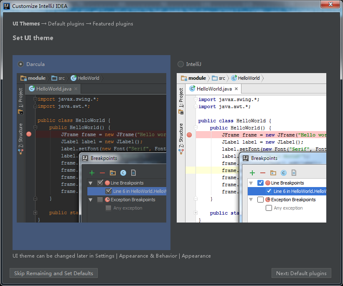Click module breadcrumb in Darcula preview
343x286 pixels.
tap(33, 78)
